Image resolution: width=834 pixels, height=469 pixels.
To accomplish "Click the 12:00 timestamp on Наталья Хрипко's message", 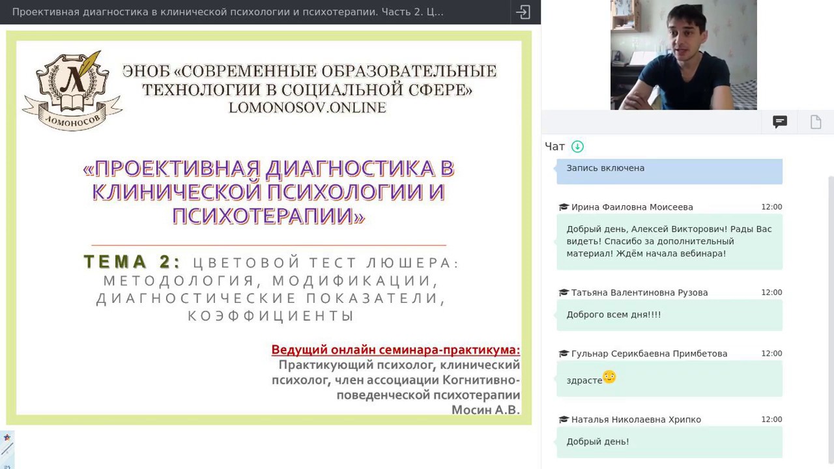I will tap(771, 419).
